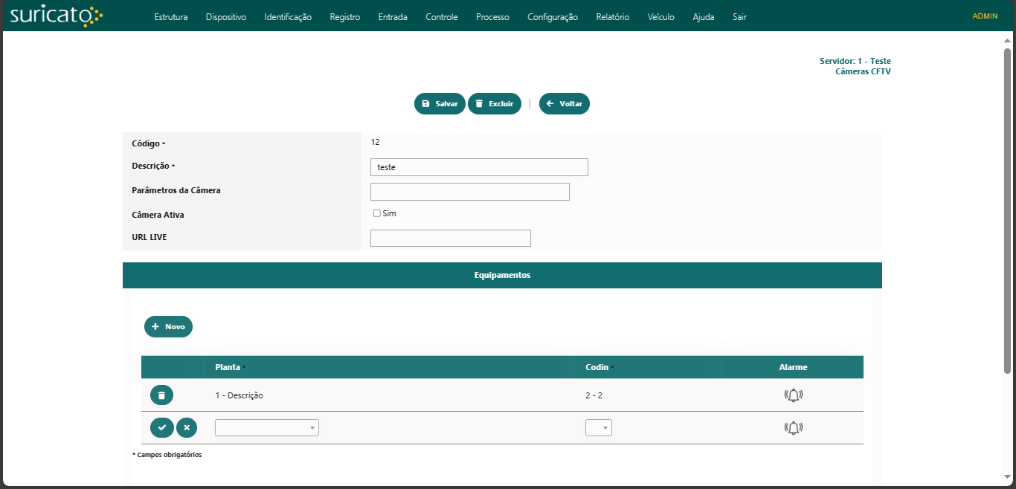1016x489 pixels.
Task: Open the Dispositivo menu
Action: pos(225,17)
